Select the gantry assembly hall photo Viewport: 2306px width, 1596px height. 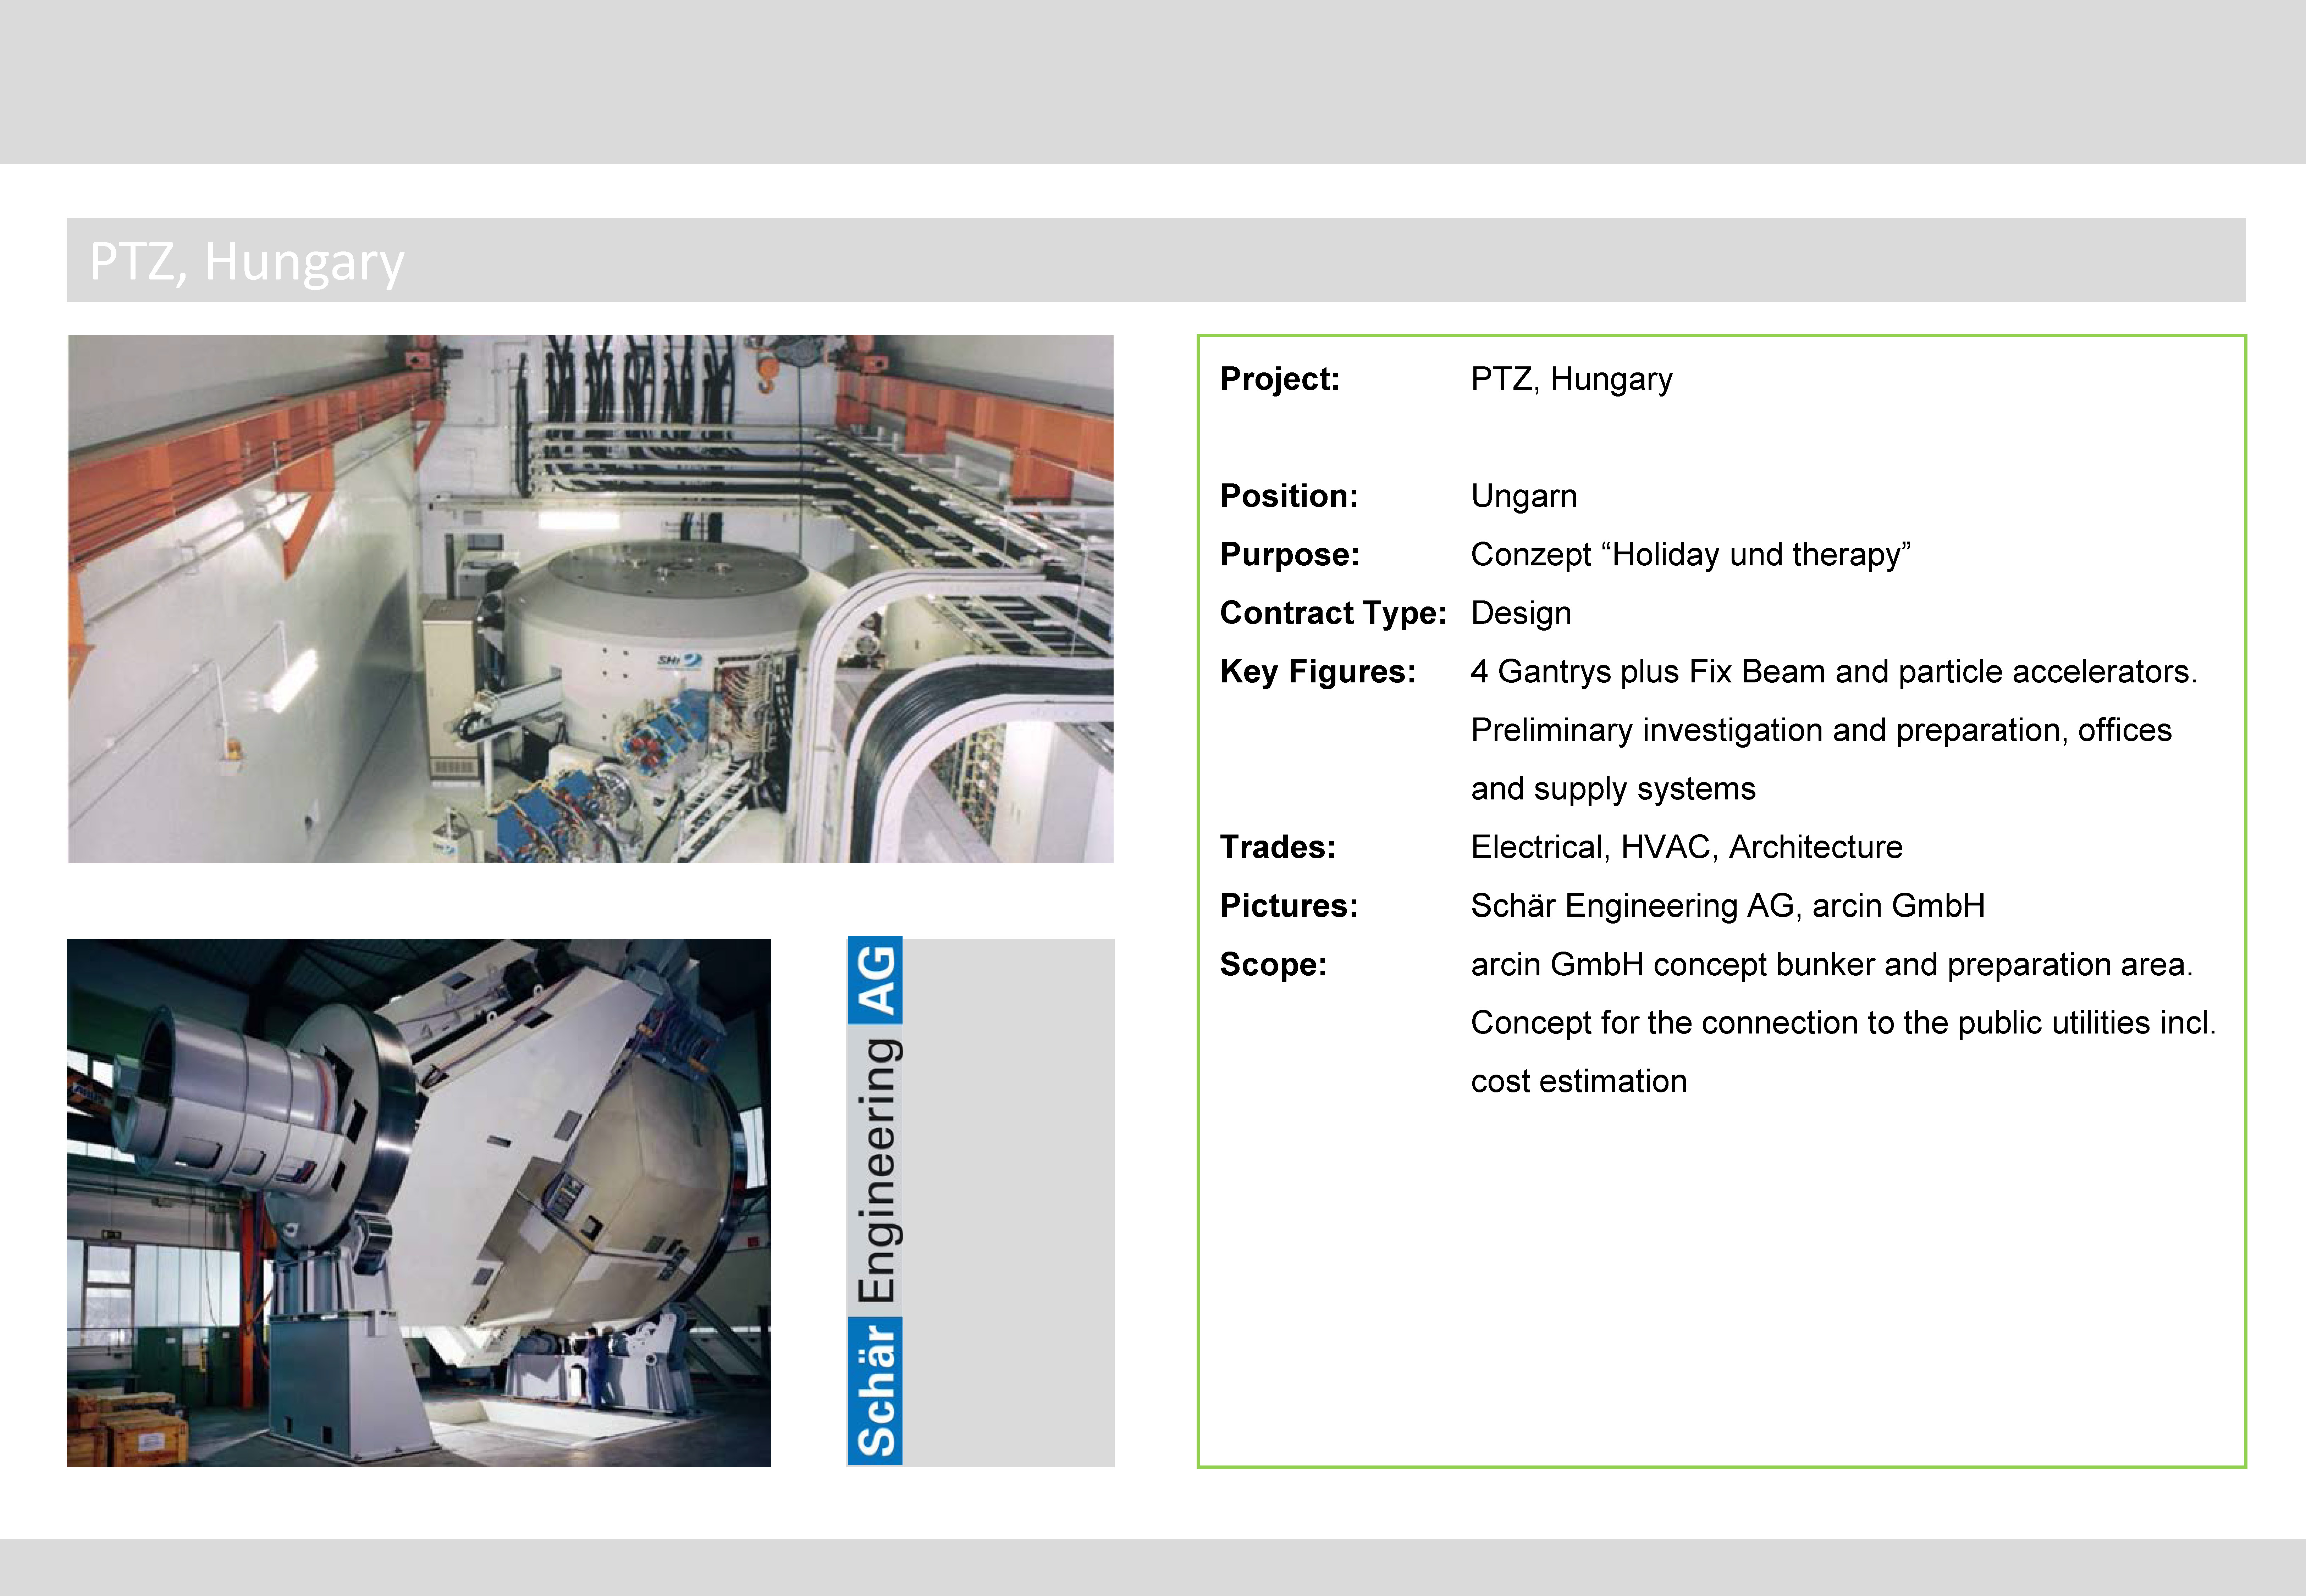419,1203
